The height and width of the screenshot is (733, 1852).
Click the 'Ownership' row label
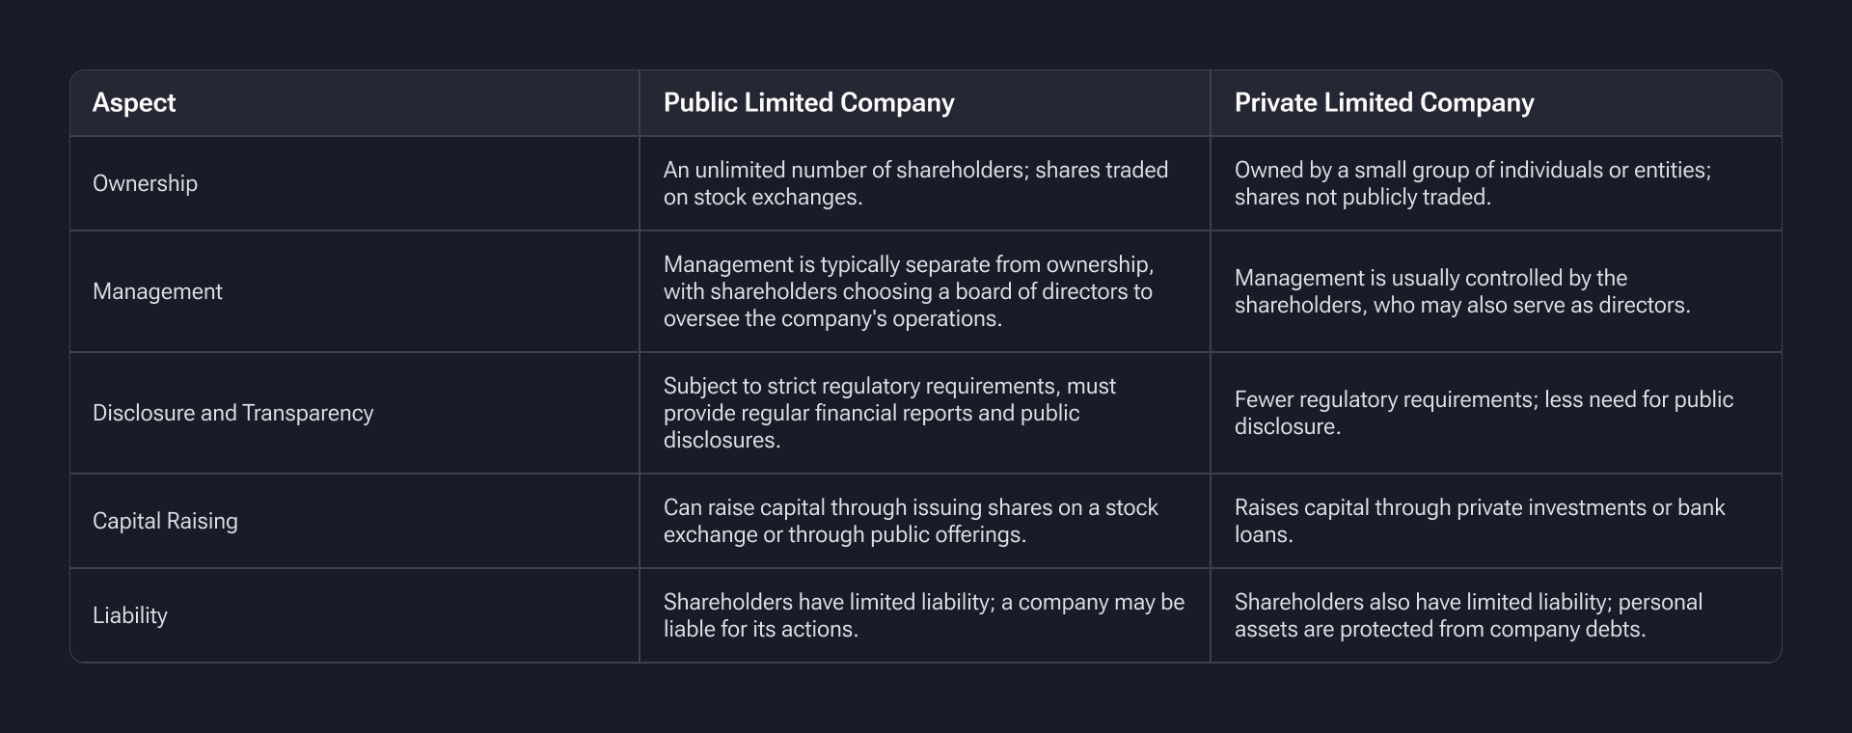pyautogui.click(x=145, y=183)
